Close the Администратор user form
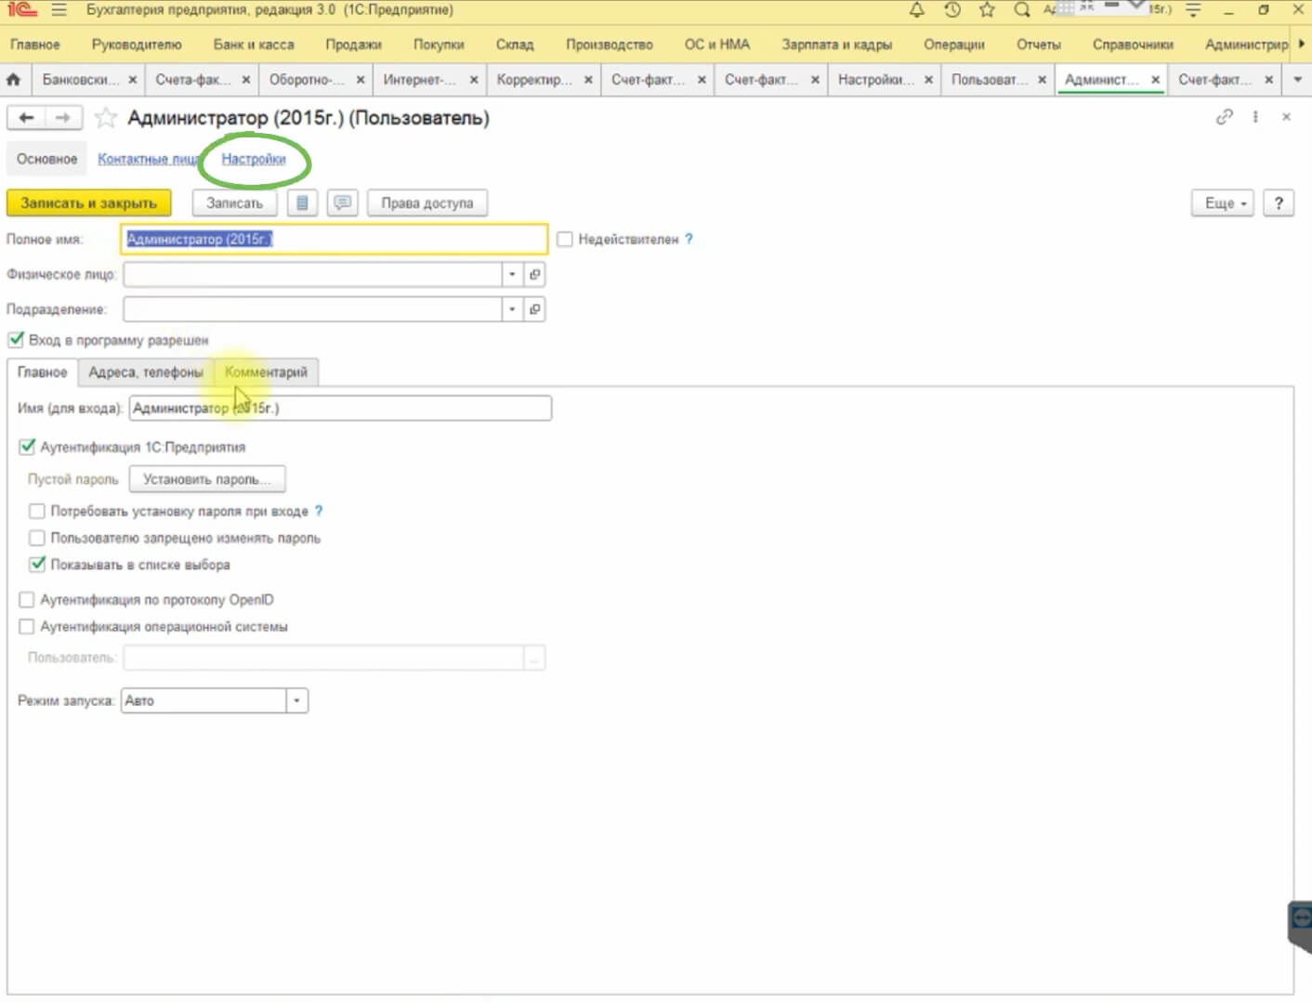This screenshot has height=1003, width=1312. [1286, 117]
